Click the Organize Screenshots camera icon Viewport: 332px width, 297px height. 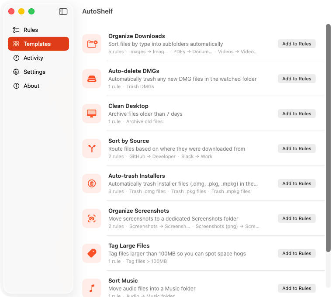click(x=92, y=218)
